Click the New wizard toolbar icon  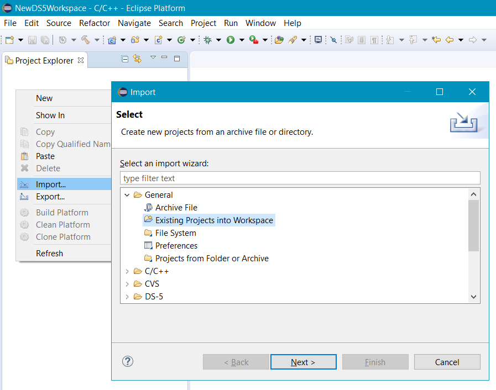[x=10, y=40]
